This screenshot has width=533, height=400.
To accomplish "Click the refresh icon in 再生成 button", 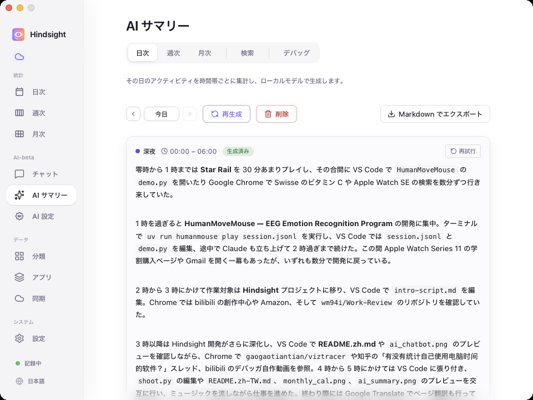I will coord(215,114).
